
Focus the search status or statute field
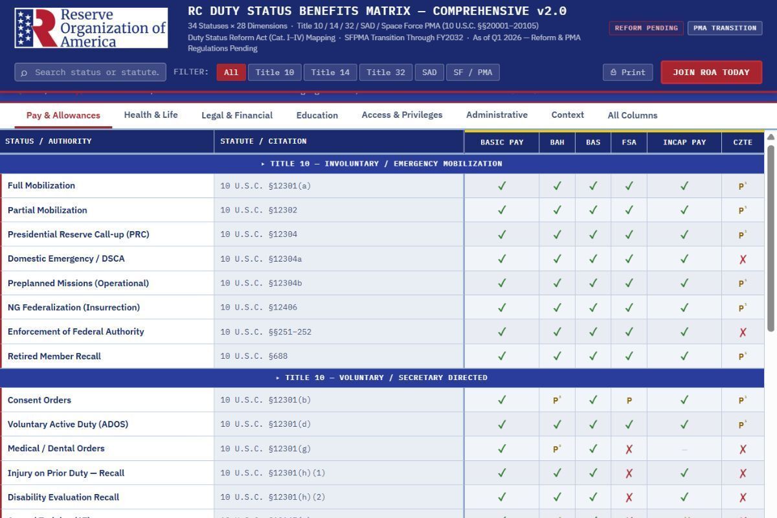point(90,72)
